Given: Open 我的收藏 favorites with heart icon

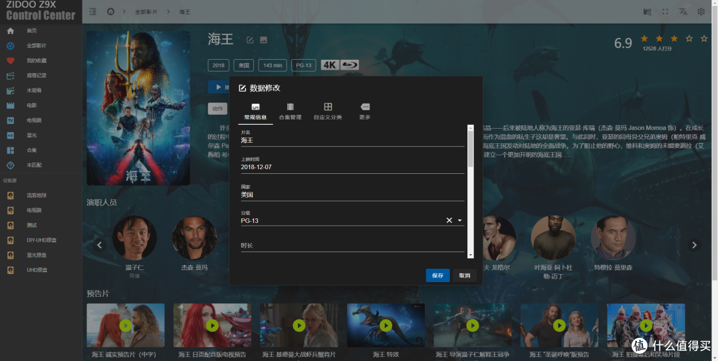Looking at the screenshot, I should pyautogui.click(x=41, y=60).
